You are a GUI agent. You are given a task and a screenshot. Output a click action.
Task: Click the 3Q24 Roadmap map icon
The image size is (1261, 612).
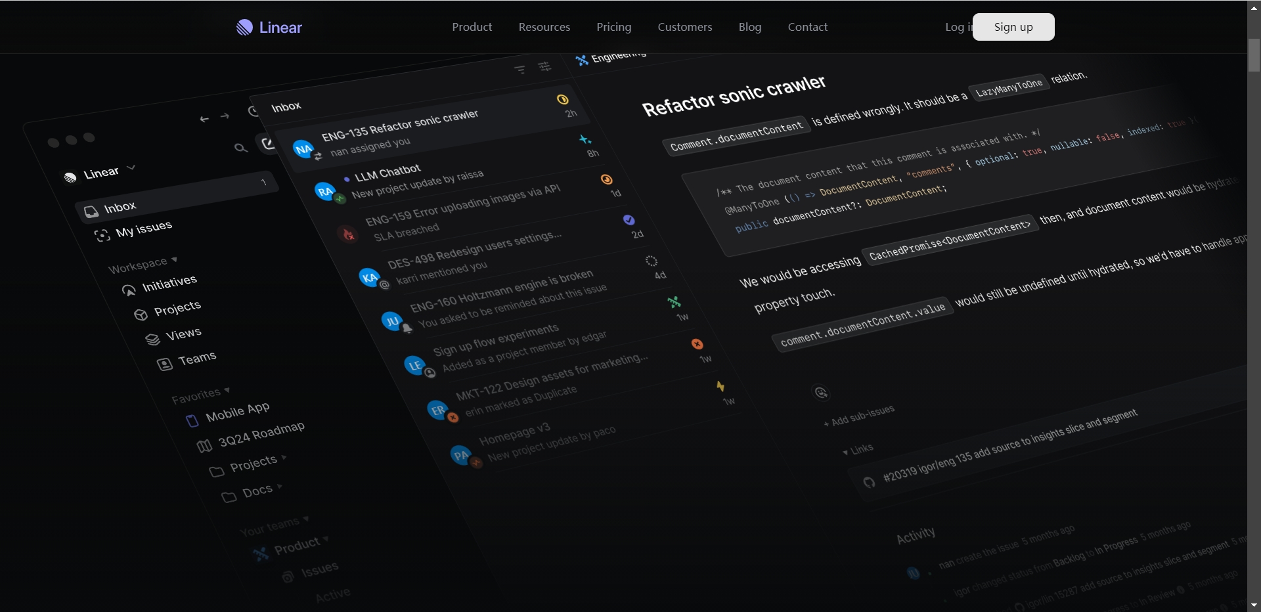(x=204, y=446)
